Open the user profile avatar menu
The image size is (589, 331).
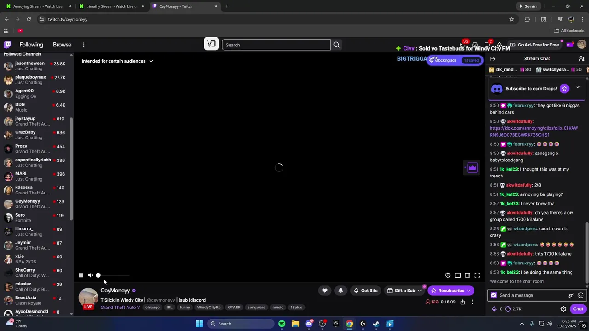(x=582, y=45)
